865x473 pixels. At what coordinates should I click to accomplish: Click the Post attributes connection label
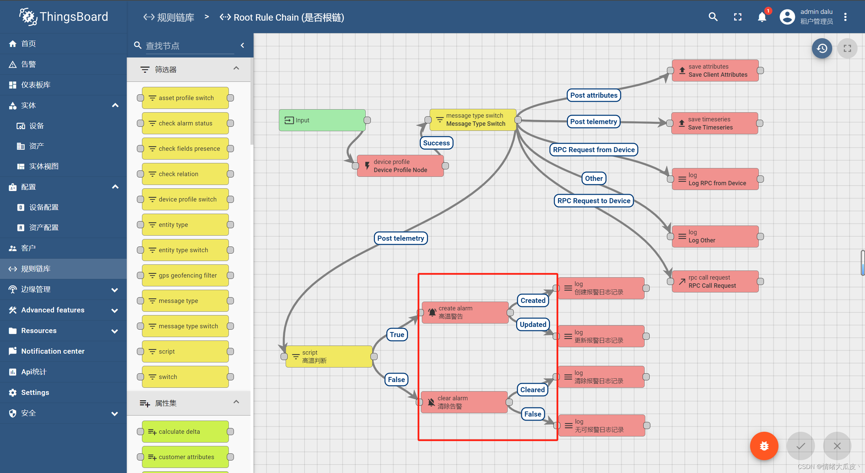pos(594,95)
